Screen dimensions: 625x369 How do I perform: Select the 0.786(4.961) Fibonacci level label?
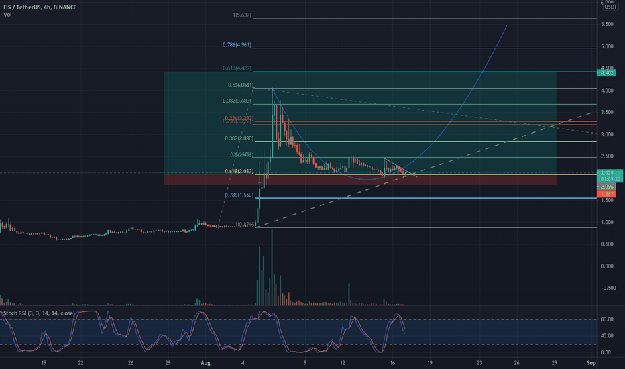[x=237, y=45]
